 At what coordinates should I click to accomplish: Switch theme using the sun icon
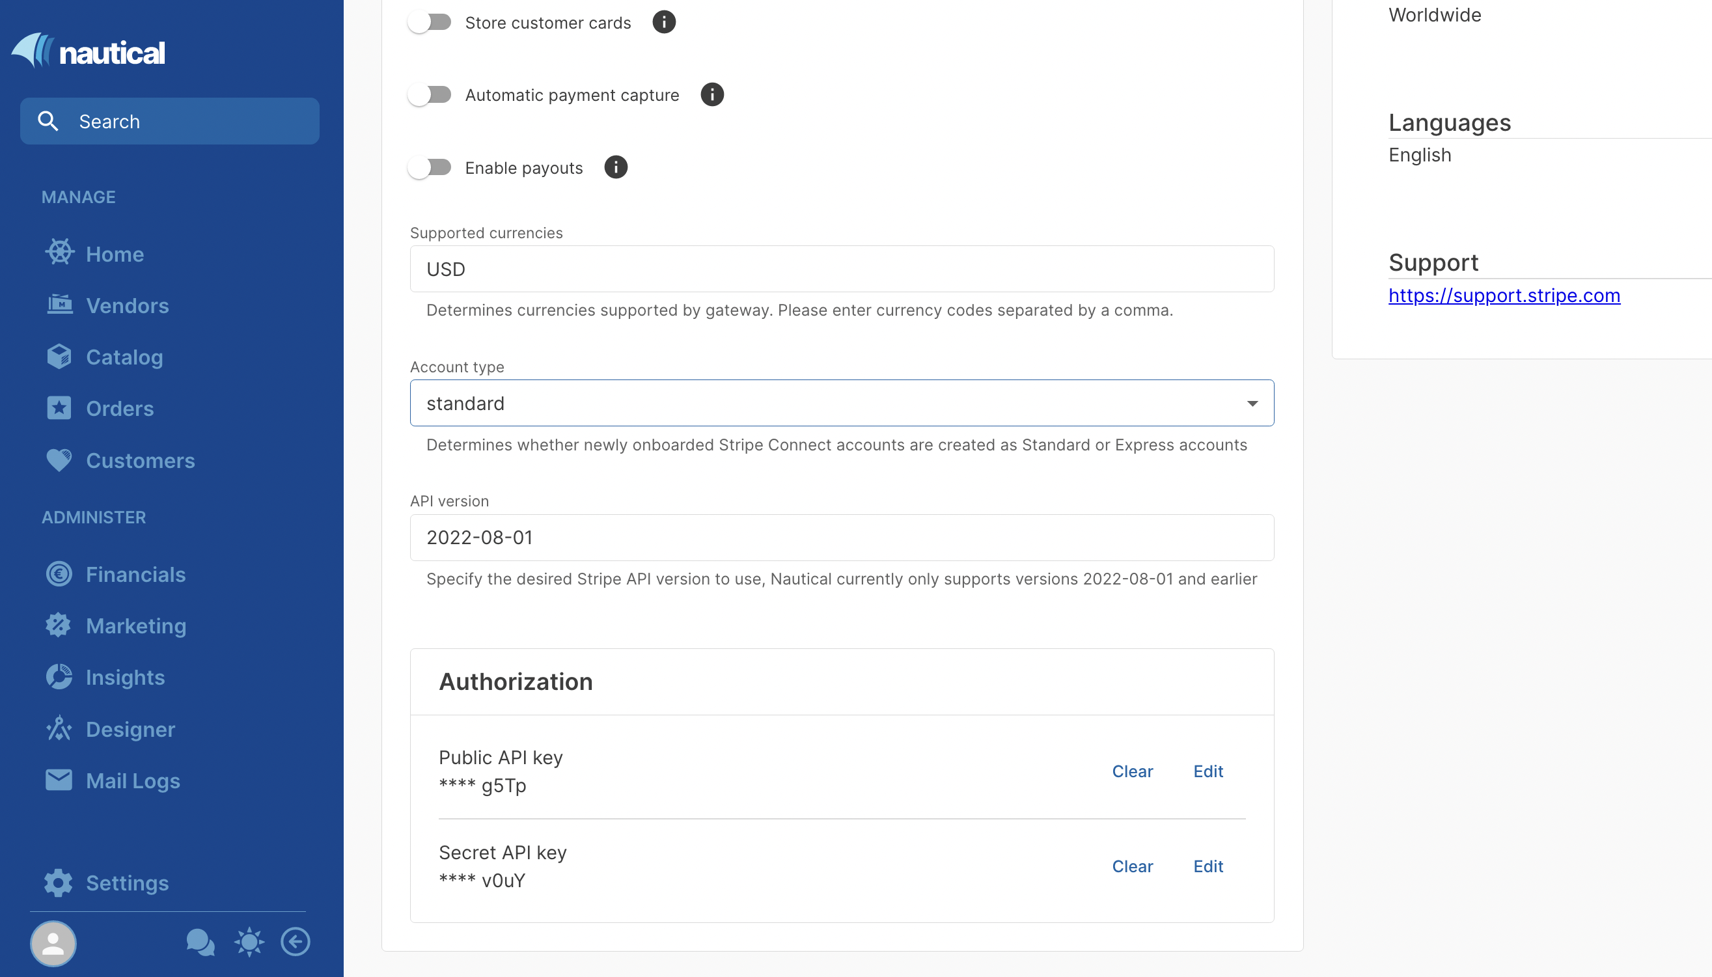point(249,942)
